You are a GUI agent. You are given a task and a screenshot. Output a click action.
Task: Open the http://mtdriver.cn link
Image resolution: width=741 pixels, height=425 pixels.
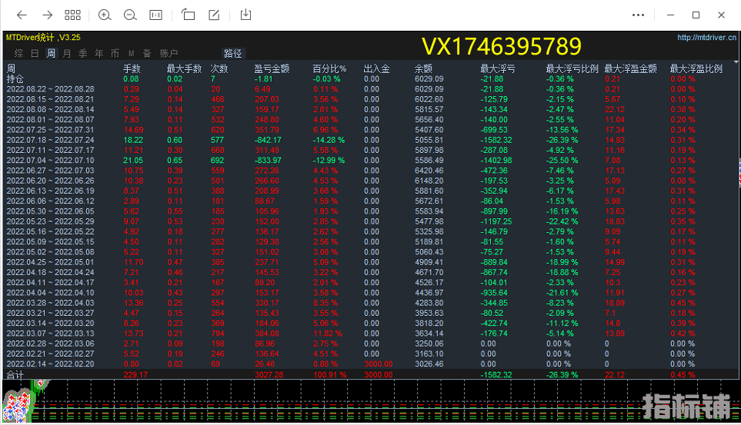coord(706,37)
